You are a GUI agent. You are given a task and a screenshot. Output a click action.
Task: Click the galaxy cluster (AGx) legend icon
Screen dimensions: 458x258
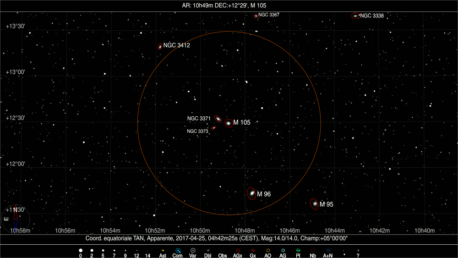point(238,250)
